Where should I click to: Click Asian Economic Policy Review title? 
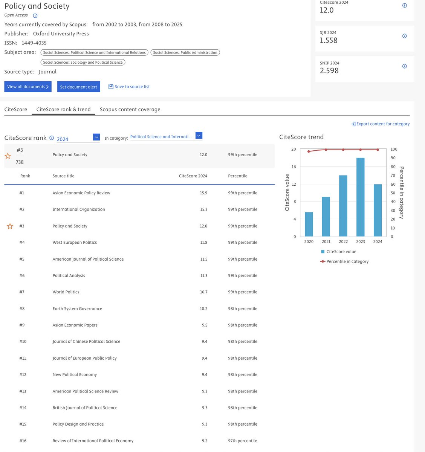pos(81,193)
